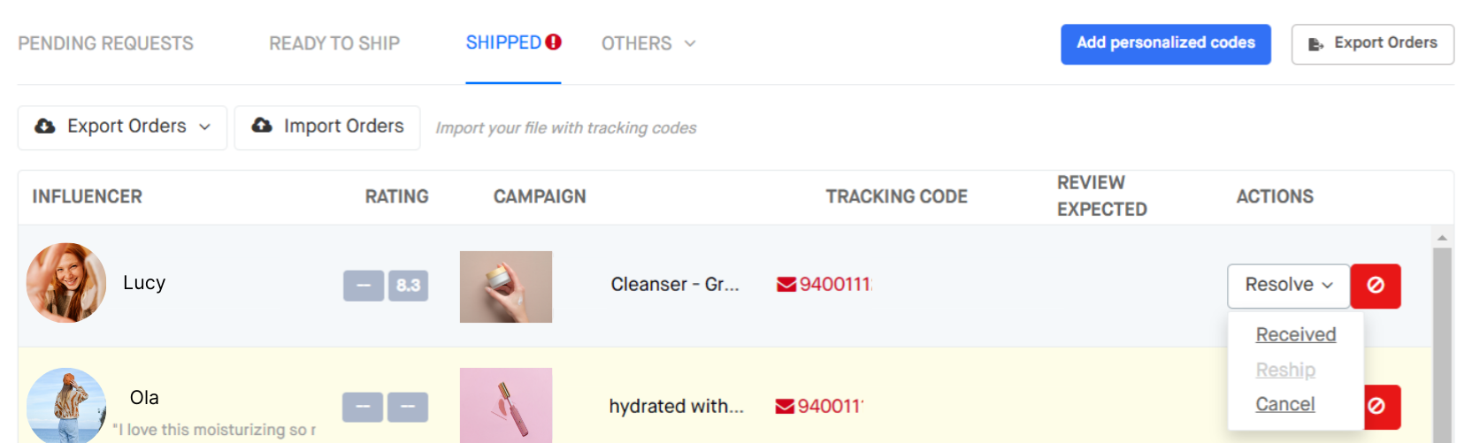Expand the Others tab menu
The width and height of the screenshot is (1472, 443).
(648, 43)
